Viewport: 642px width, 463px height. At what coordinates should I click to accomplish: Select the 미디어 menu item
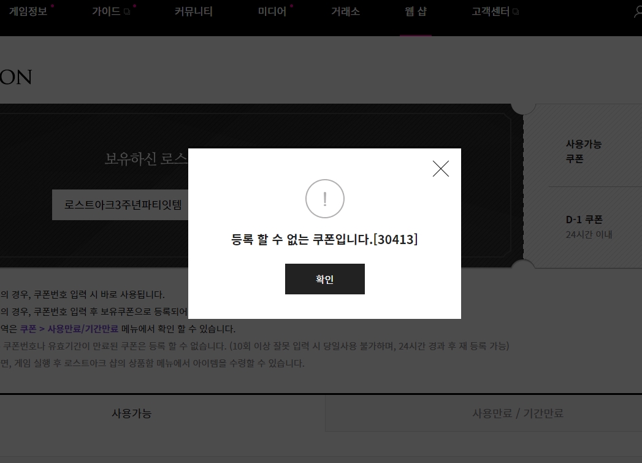pos(272,12)
